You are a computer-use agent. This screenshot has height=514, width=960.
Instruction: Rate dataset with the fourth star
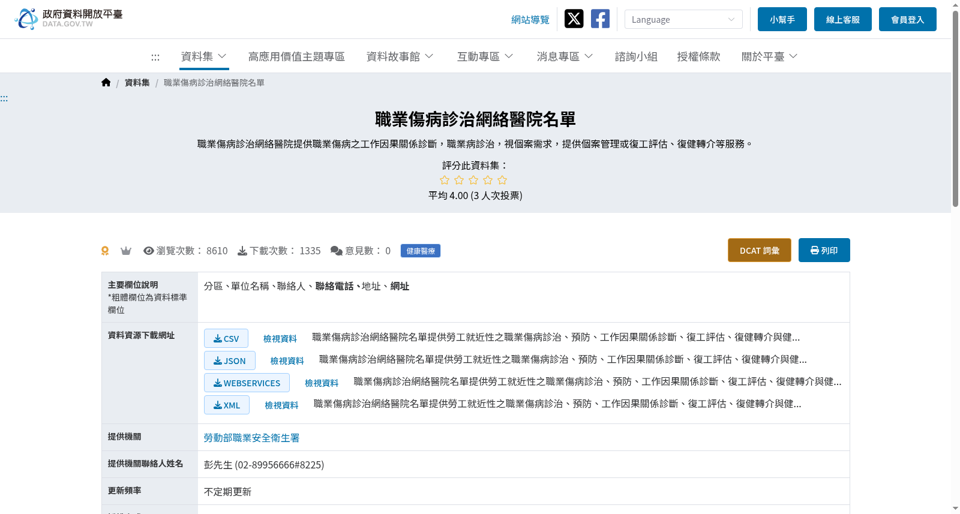point(488,180)
